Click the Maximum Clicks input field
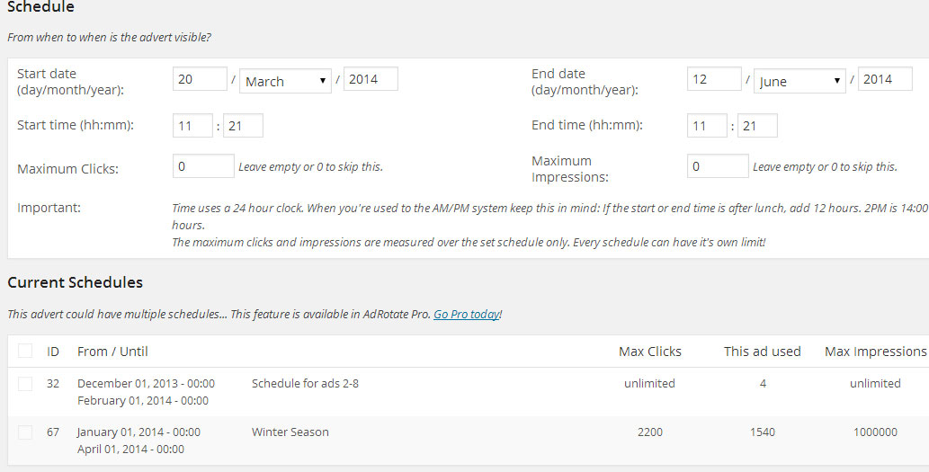This screenshot has height=472, width=929. 203,165
